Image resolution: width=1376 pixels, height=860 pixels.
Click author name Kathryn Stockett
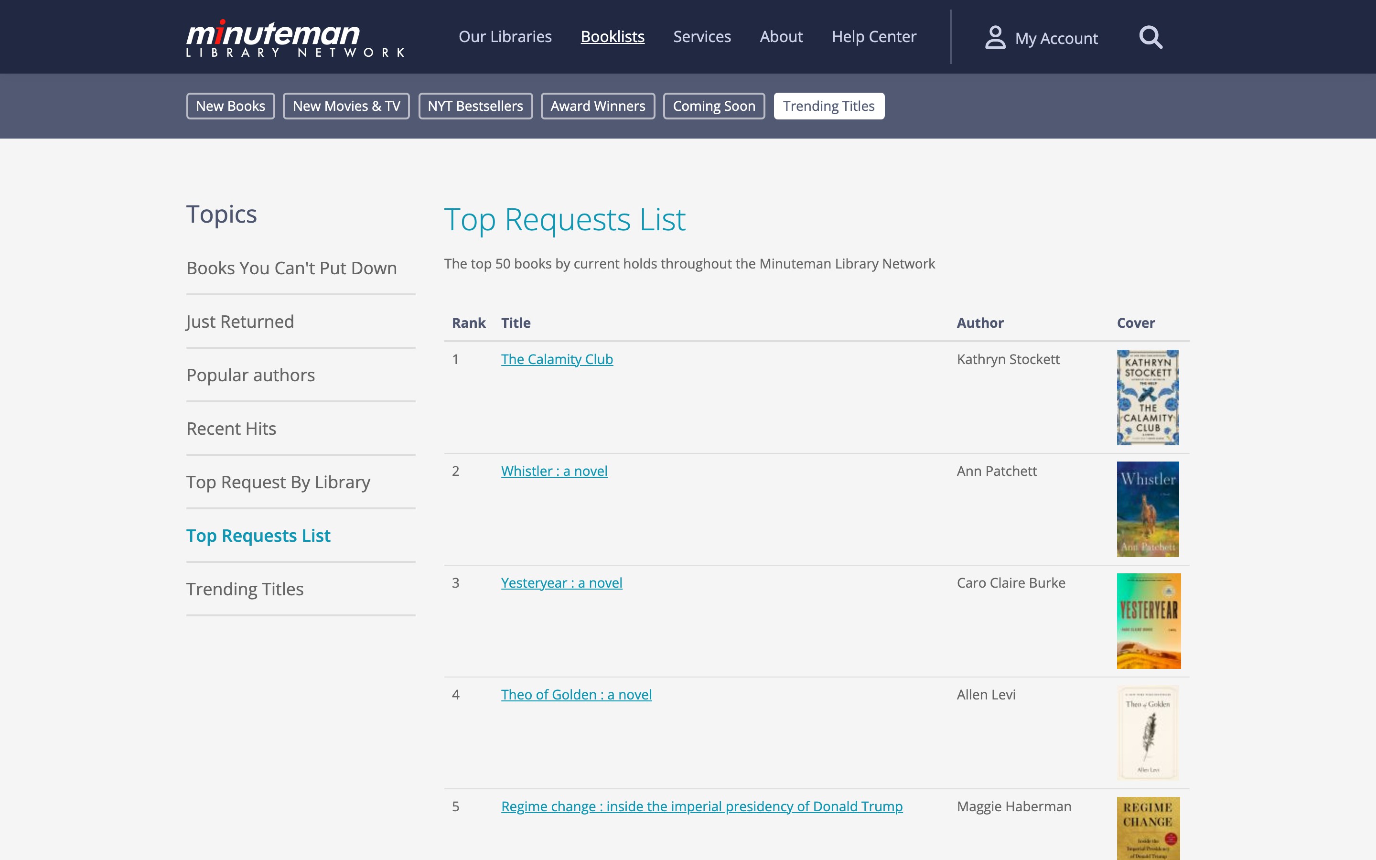1008,359
